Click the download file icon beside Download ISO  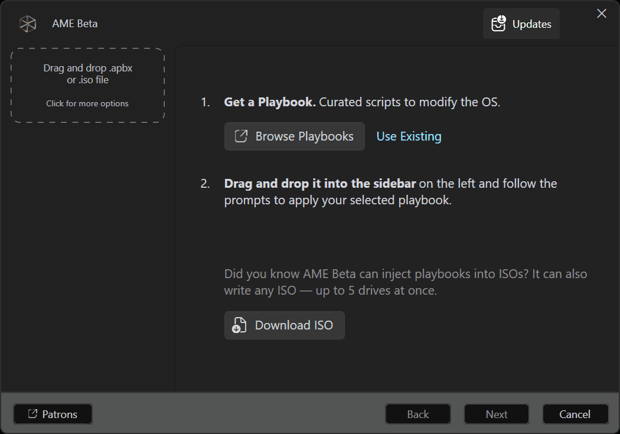tap(239, 325)
